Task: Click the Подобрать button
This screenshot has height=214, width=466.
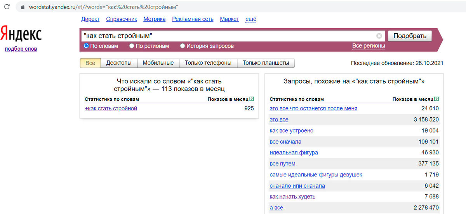Action: point(410,36)
